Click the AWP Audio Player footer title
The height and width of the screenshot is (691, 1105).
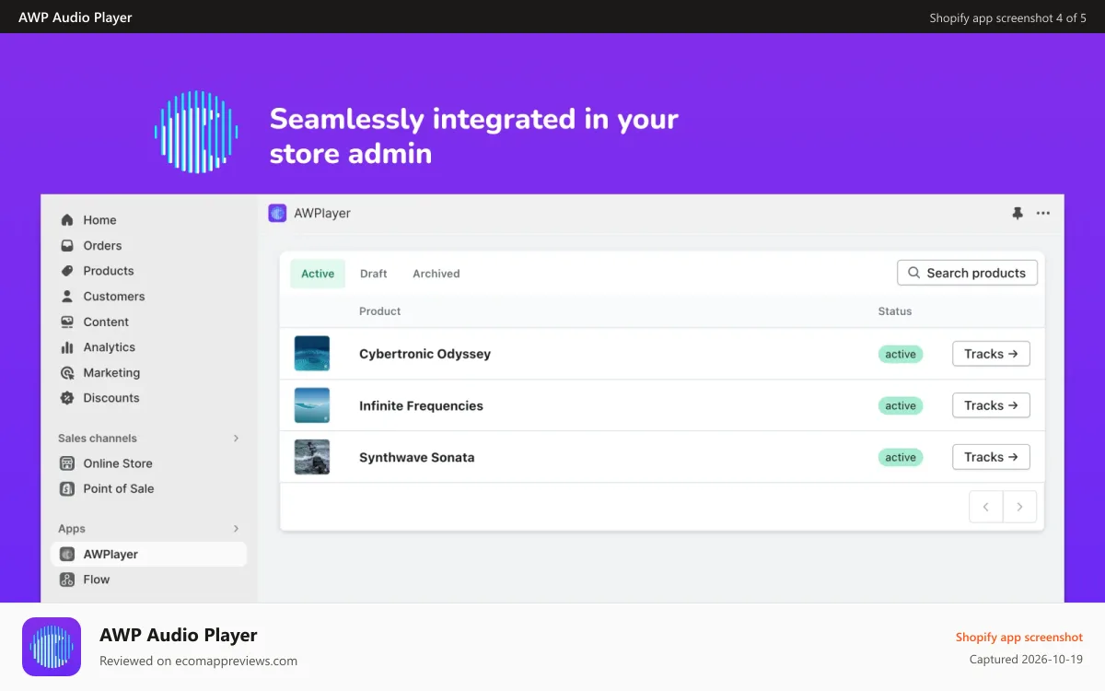point(179,635)
